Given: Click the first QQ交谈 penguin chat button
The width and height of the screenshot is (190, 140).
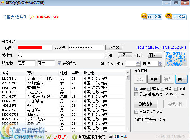Looking at the screenshot, I should pos(152,17).
